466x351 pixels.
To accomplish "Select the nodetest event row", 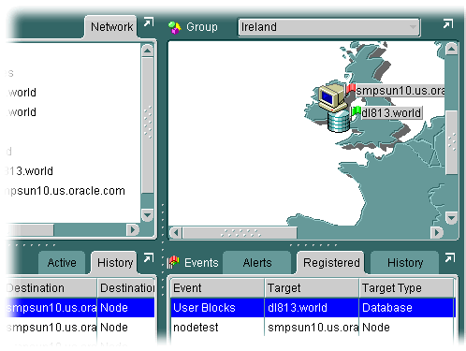I will pos(313,328).
